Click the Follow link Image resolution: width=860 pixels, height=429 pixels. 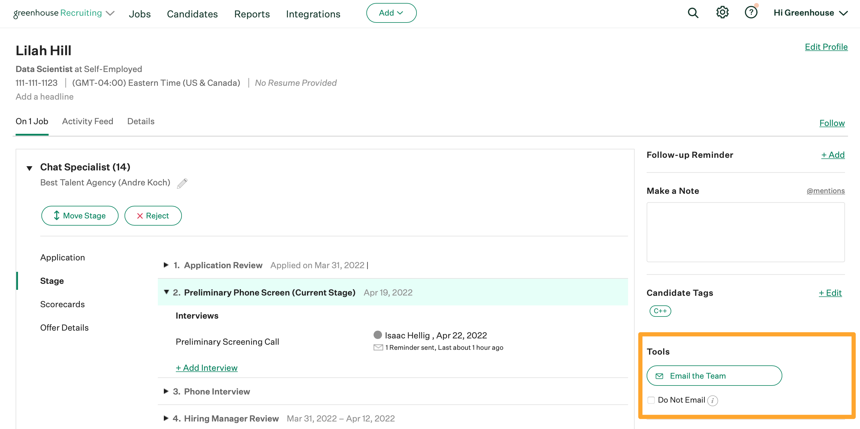[832, 123]
